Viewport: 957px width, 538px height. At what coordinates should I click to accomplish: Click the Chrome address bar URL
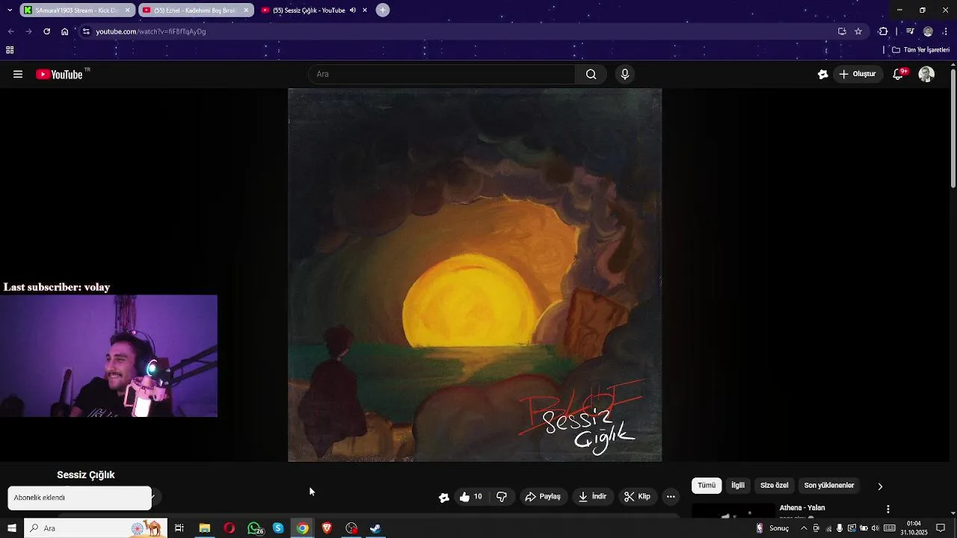(x=151, y=31)
